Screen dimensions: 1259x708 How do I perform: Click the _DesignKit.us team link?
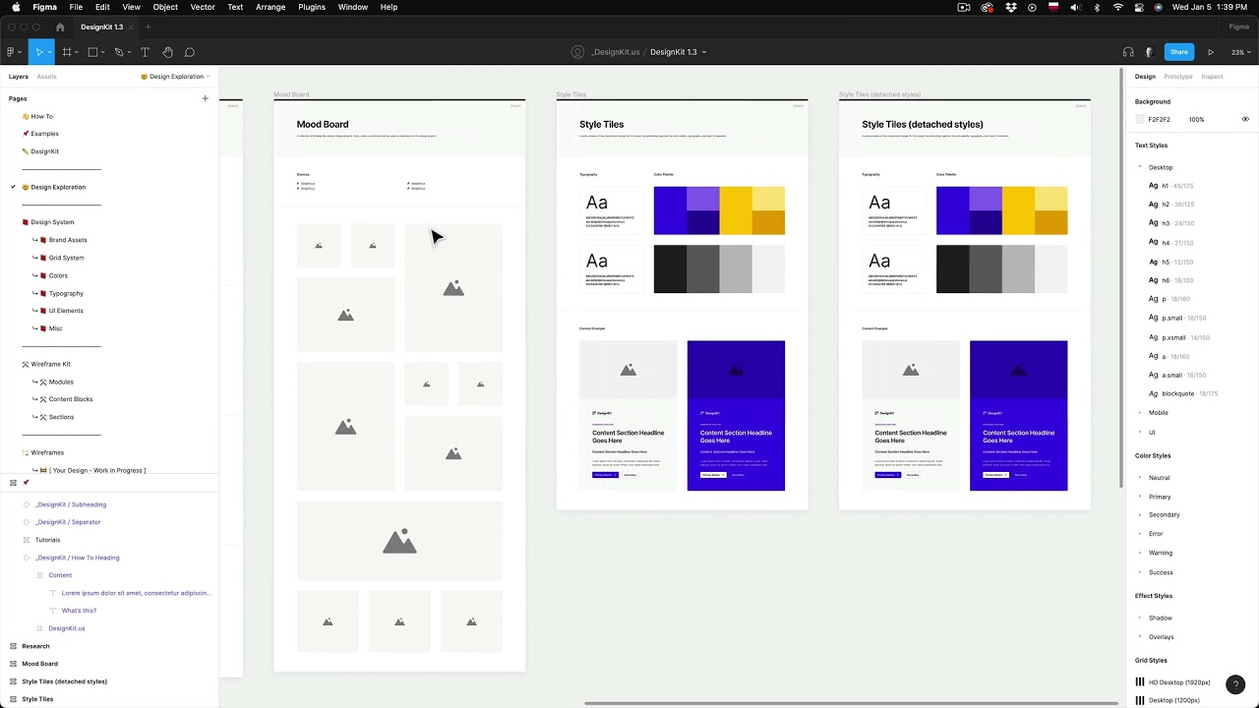pyautogui.click(x=616, y=52)
